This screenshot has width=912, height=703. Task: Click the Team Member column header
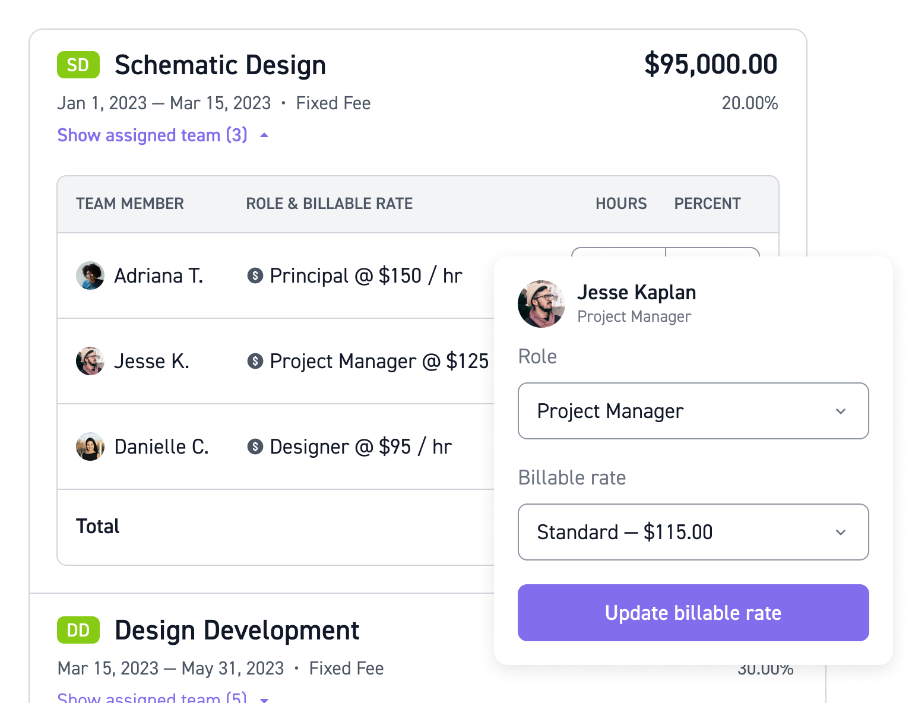130,204
